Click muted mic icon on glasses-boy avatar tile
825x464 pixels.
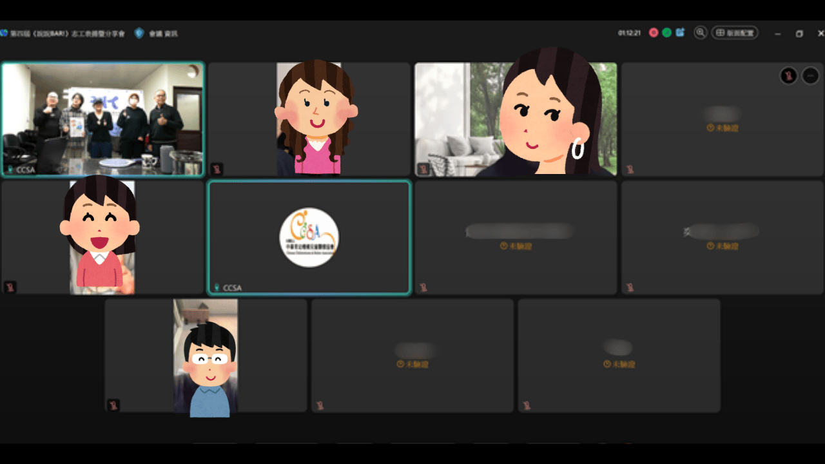click(x=114, y=405)
